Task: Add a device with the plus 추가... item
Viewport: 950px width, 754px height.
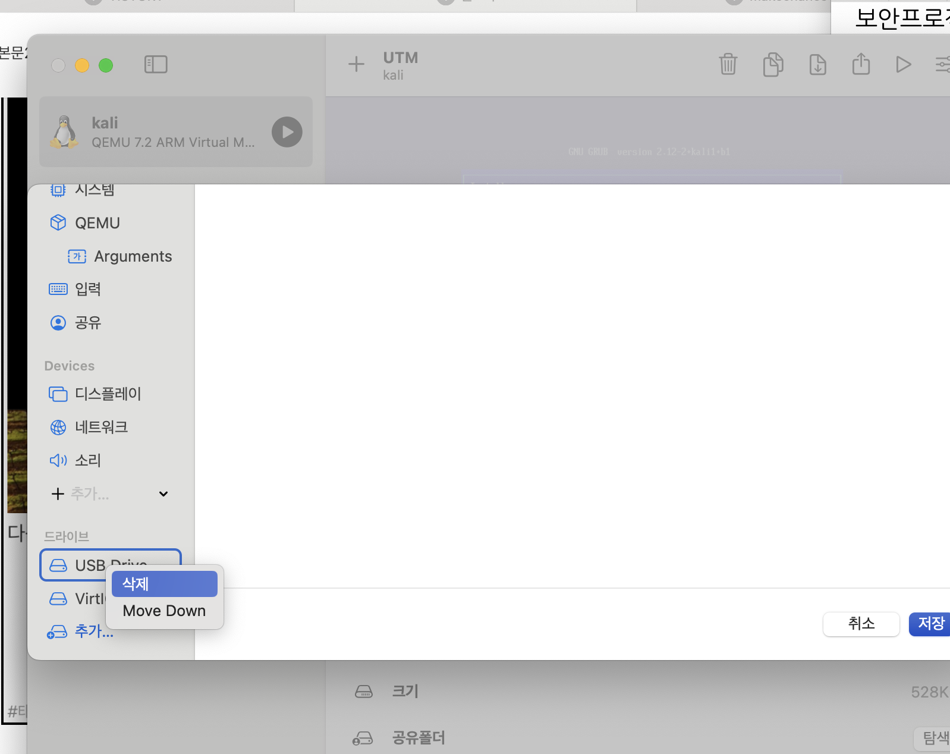Action: pos(80,494)
